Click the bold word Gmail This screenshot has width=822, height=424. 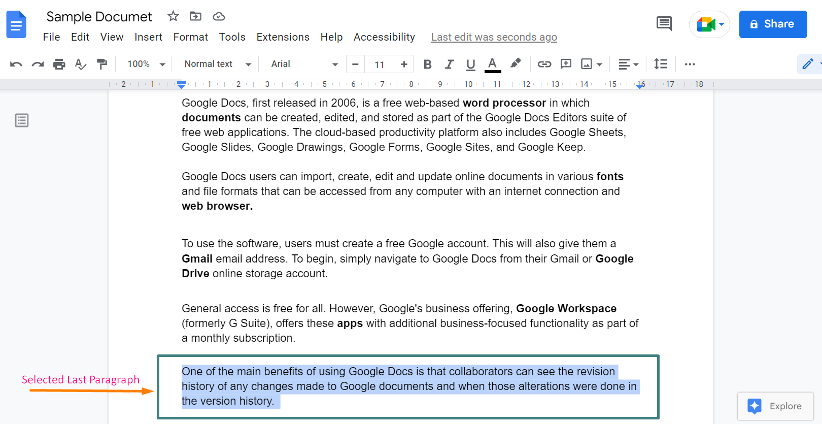click(197, 259)
